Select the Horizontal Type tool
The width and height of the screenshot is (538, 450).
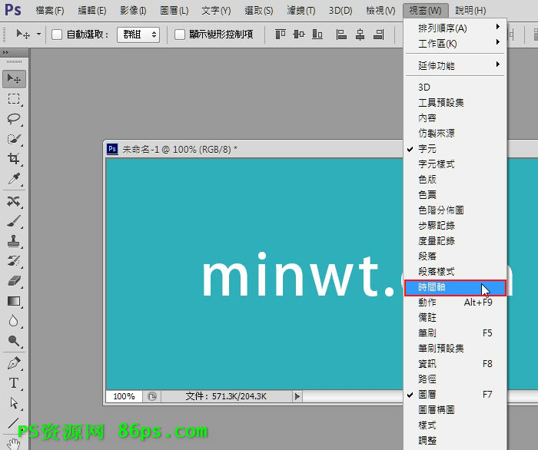14,383
